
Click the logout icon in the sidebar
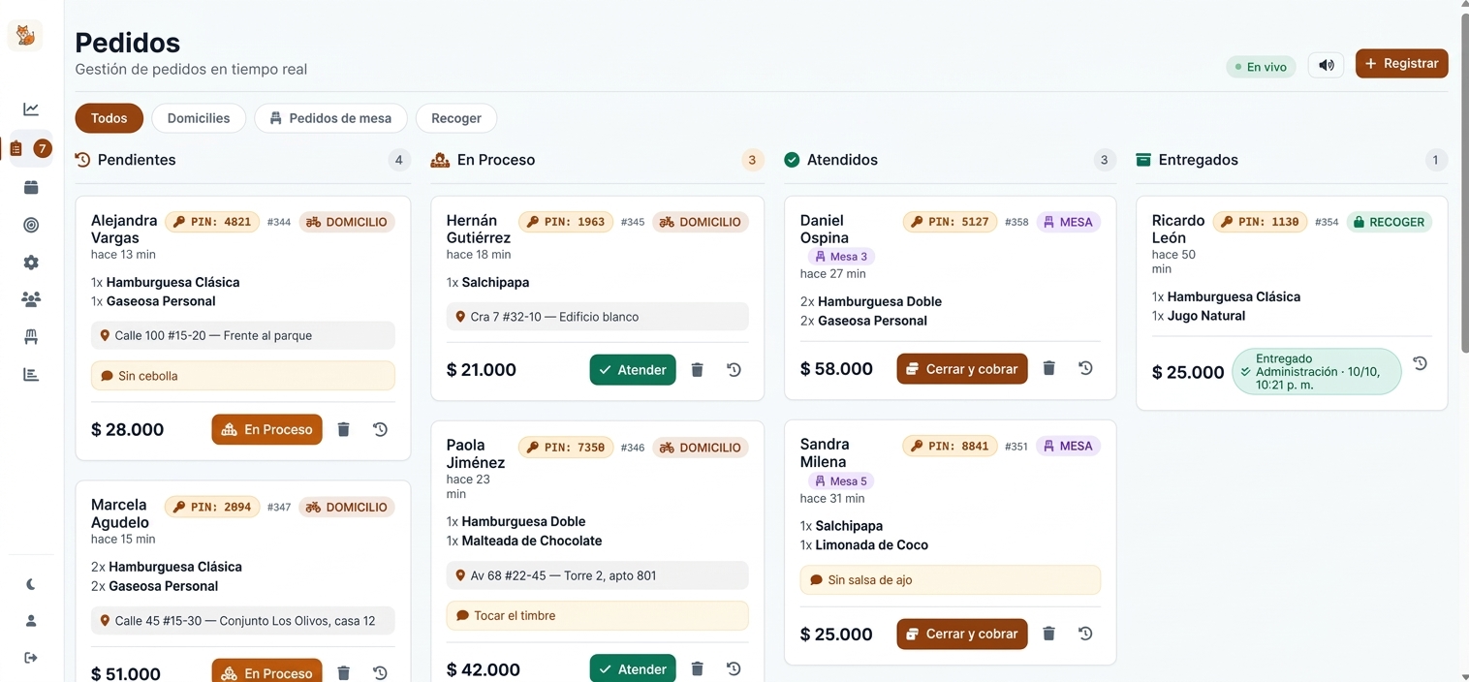tap(31, 658)
